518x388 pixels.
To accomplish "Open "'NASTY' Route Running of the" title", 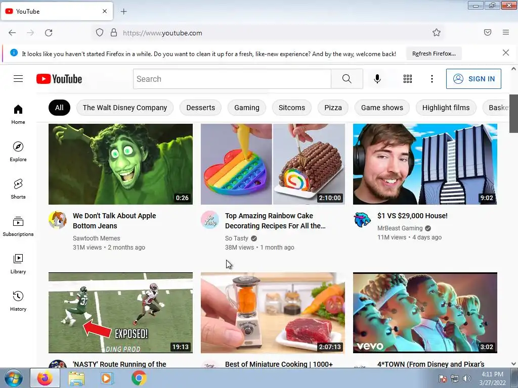I will [x=119, y=364].
